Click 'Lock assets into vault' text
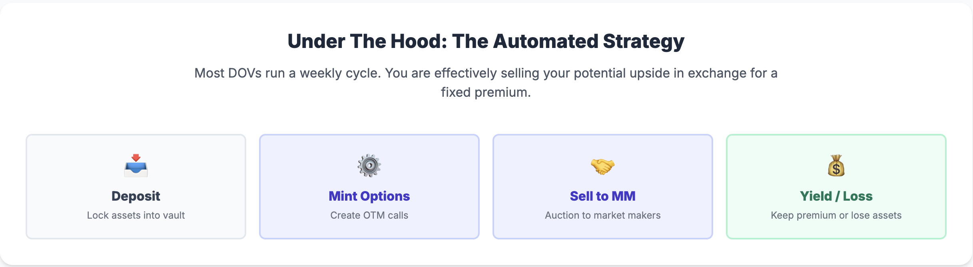Image resolution: width=973 pixels, height=267 pixels. [x=136, y=215]
